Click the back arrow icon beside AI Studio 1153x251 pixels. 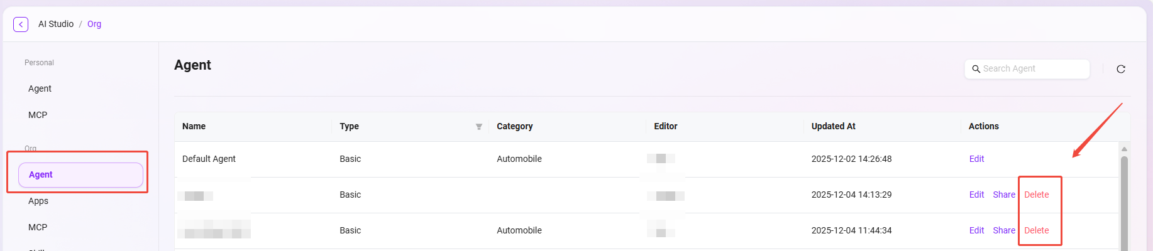21,24
